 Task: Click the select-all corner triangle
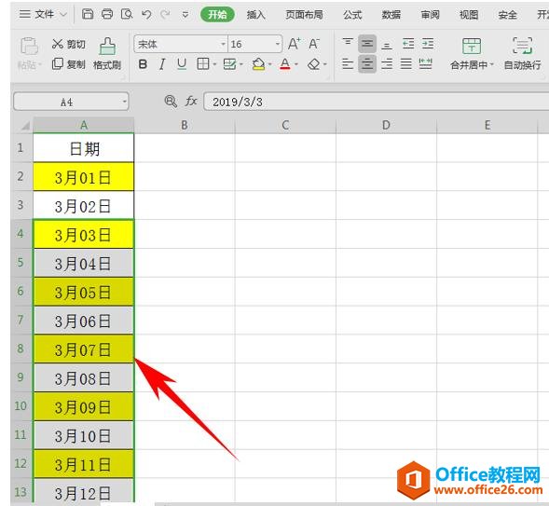[24, 125]
